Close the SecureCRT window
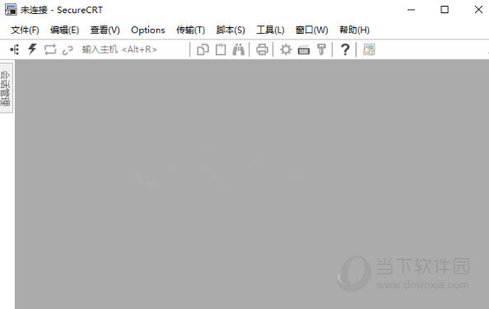Viewport: 489px width, 309px height. click(x=478, y=10)
